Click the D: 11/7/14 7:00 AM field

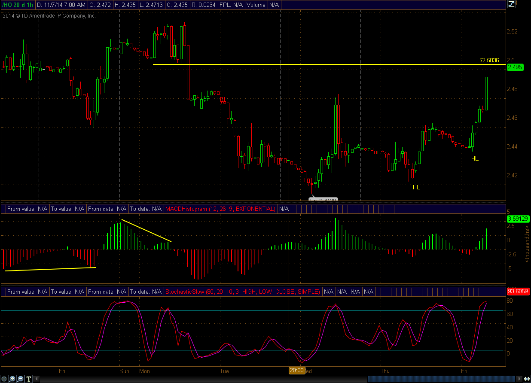[x=62, y=5]
